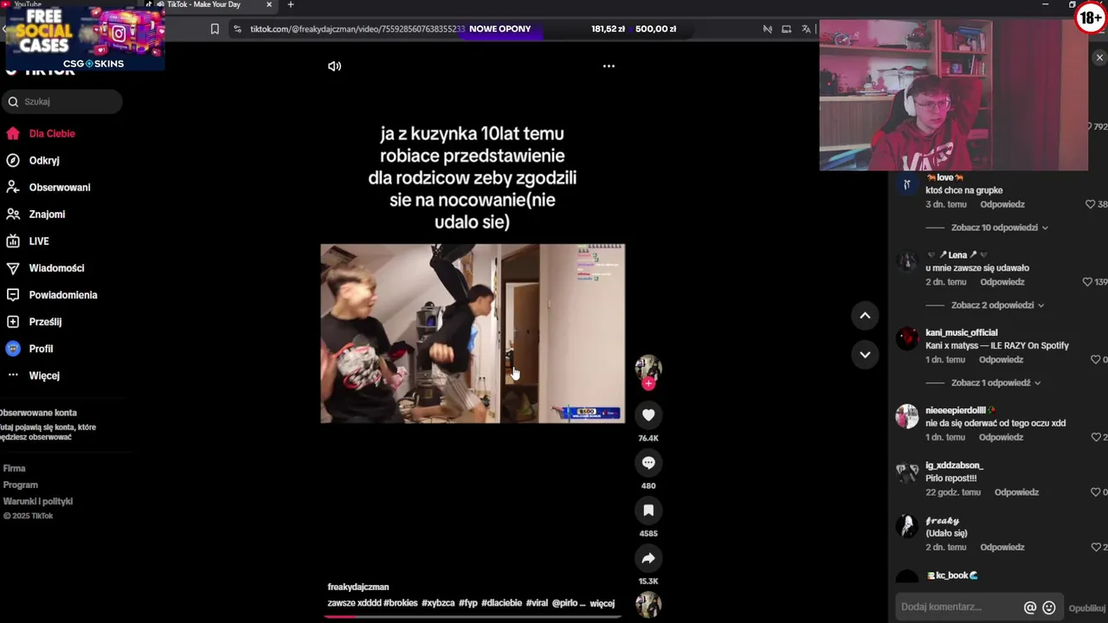Open Profil page
Image resolution: width=1108 pixels, height=623 pixels.
pyautogui.click(x=41, y=349)
